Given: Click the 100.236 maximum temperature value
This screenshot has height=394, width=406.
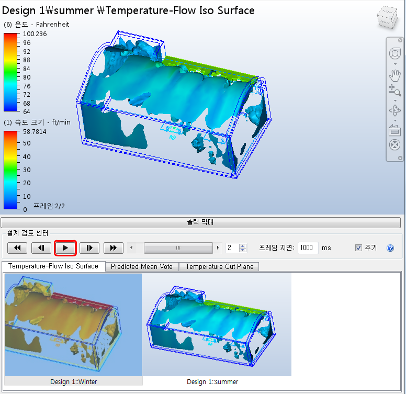Looking at the screenshot, I should (x=35, y=34).
